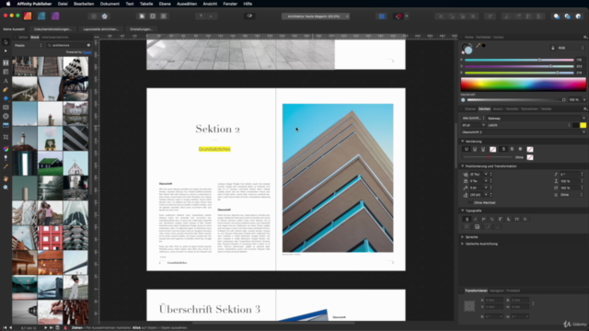This screenshot has height=331, width=589.
Task: Click the Dokumenteinstellungen... button
Action: click(x=52, y=29)
